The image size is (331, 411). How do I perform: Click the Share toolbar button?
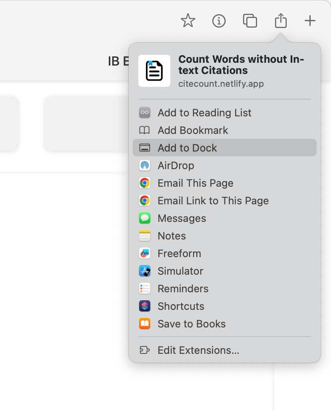281,20
